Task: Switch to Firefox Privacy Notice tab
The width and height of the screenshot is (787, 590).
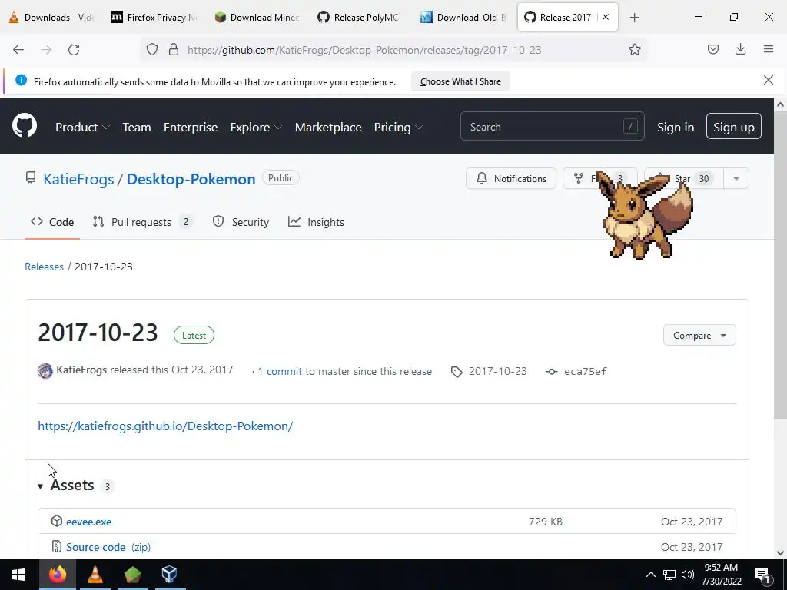Action: pos(154,17)
